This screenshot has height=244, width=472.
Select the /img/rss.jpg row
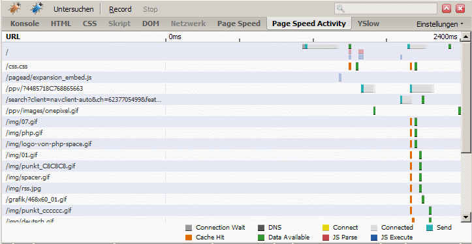click(x=231, y=189)
